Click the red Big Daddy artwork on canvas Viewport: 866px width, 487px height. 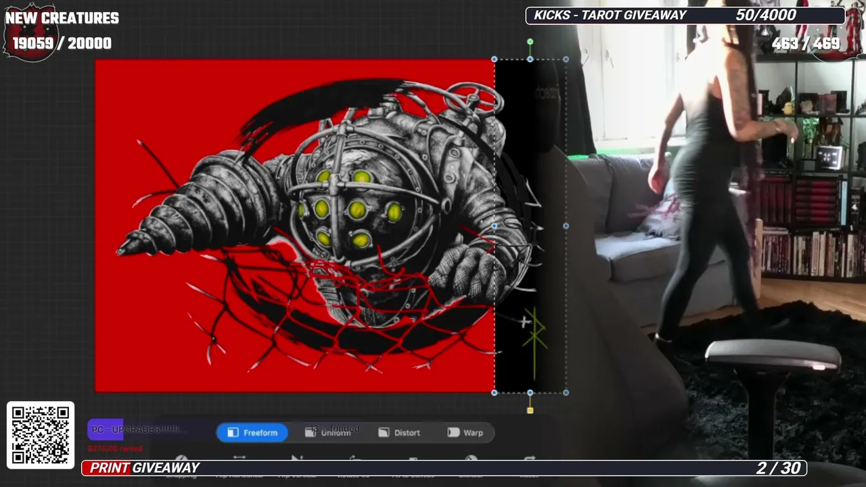(295, 226)
